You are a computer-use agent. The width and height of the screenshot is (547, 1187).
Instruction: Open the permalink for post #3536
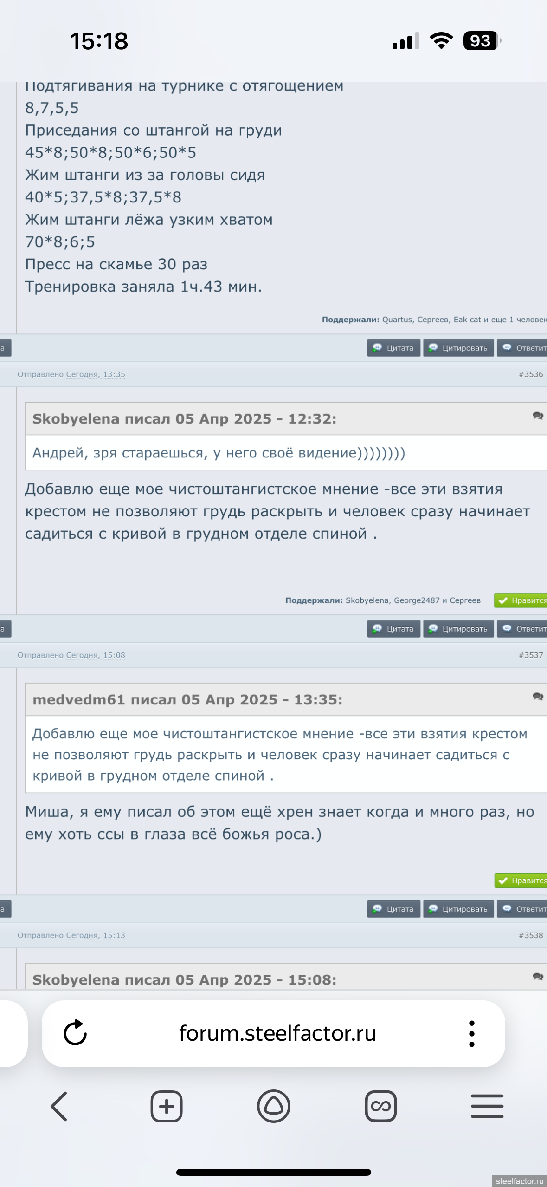tap(530, 374)
